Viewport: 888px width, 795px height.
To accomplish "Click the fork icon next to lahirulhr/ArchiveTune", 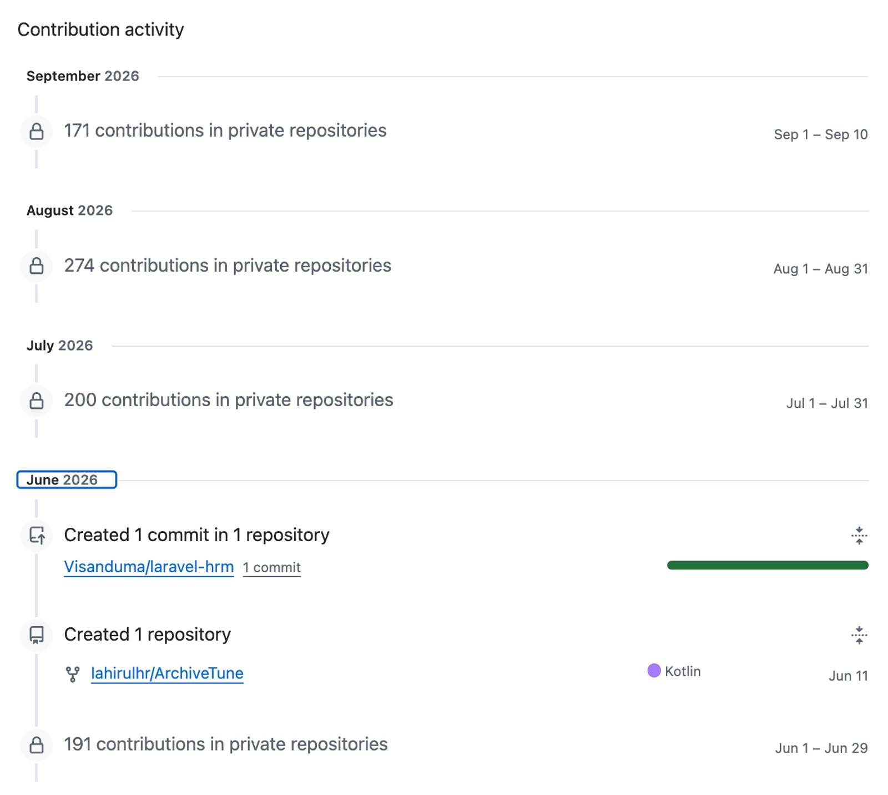I will click(73, 674).
